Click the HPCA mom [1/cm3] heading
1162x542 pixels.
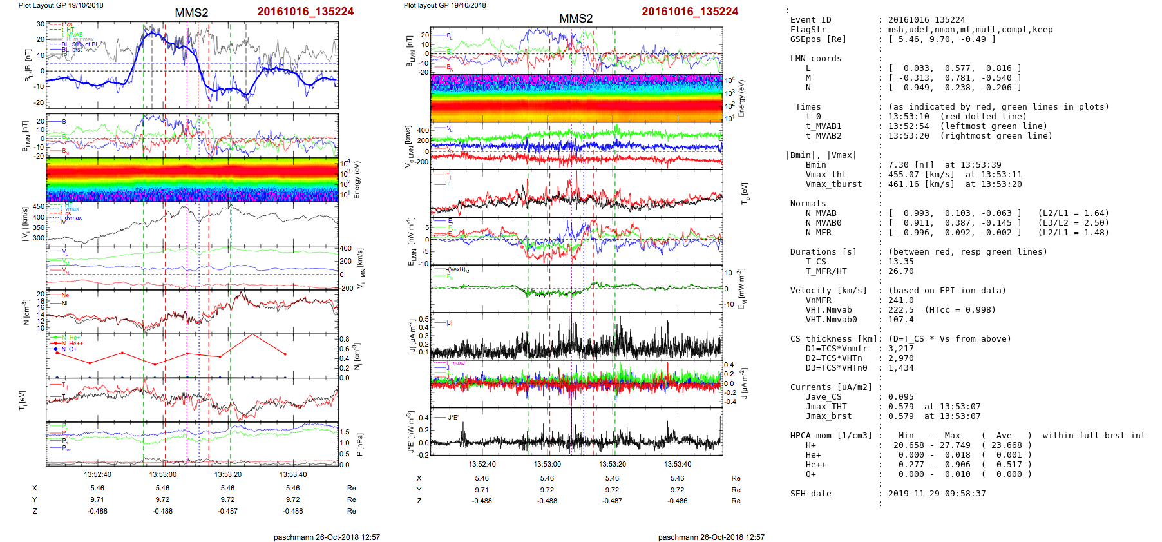[x=831, y=436]
